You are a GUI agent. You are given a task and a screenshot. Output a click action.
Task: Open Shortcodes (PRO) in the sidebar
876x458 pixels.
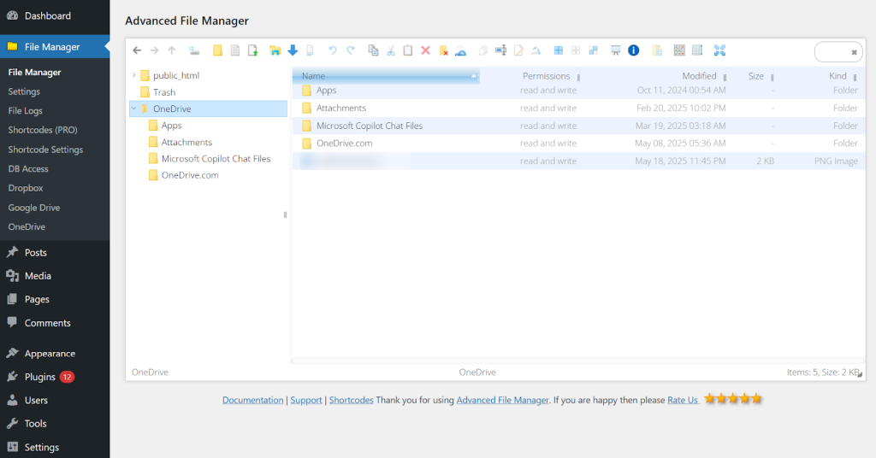(x=43, y=130)
